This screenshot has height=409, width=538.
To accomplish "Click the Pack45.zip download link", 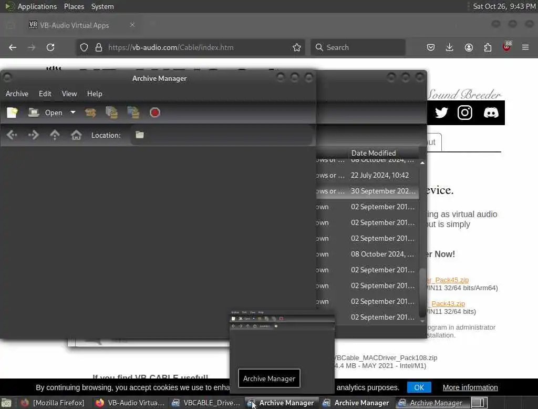I will 448,280.
